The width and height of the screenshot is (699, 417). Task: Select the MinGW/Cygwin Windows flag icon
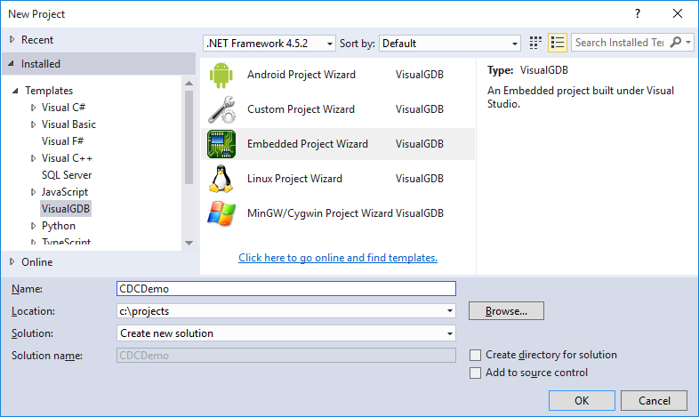click(221, 213)
